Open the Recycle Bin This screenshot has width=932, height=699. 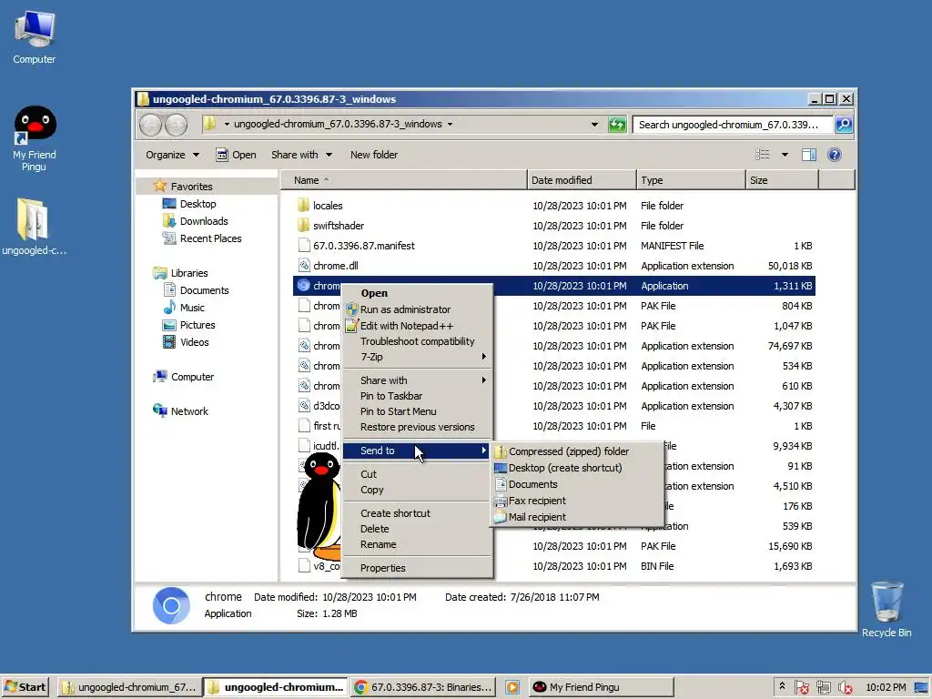(886, 609)
